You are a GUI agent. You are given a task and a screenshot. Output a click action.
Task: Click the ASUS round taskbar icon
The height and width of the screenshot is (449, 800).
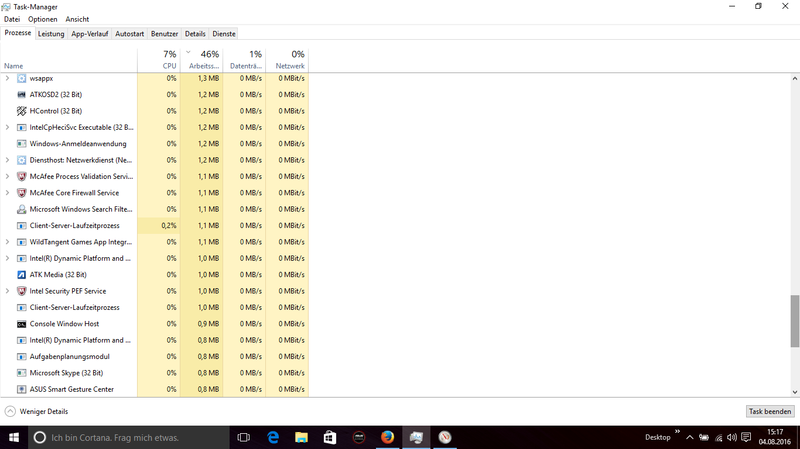pos(358,437)
